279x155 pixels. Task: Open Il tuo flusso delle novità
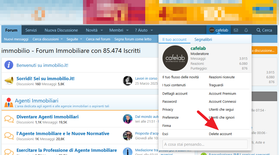180,77
